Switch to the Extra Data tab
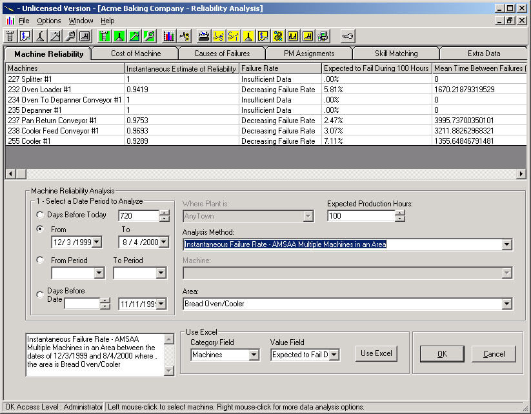This screenshot has height=414, width=531. pos(484,54)
